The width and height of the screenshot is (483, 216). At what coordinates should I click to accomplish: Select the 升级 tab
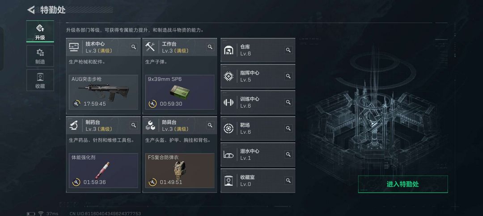(40, 31)
